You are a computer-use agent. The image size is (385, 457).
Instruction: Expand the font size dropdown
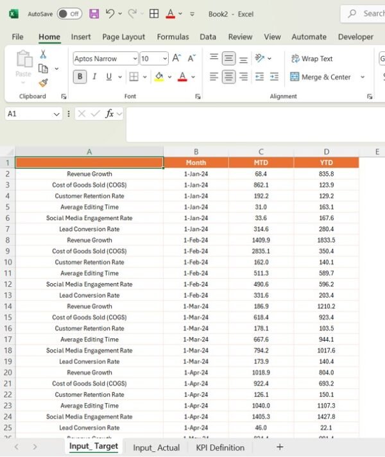pyautogui.click(x=164, y=58)
